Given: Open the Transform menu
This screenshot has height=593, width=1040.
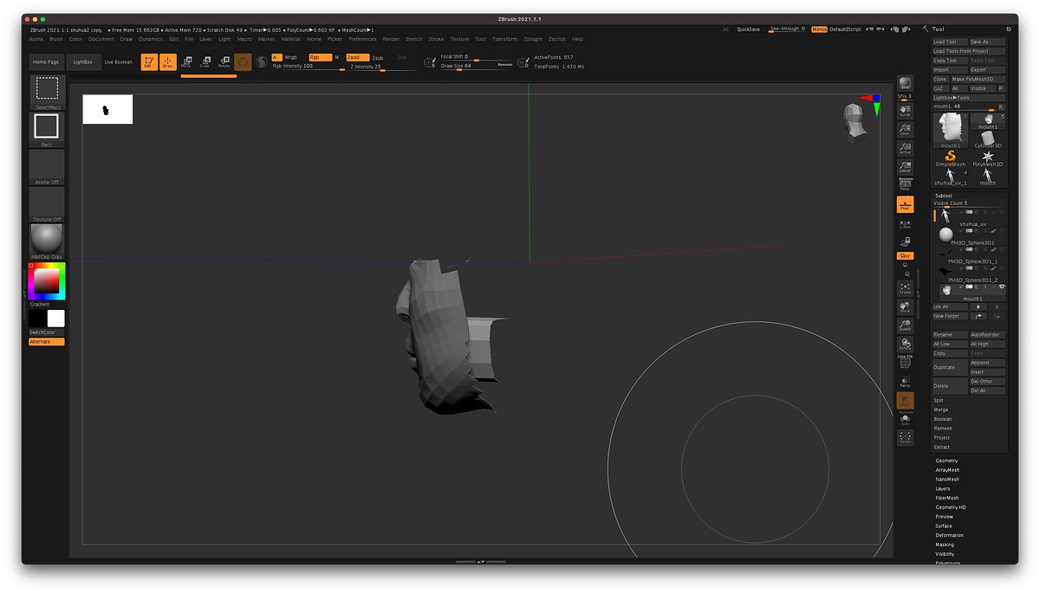Looking at the screenshot, I should (504, 39).
